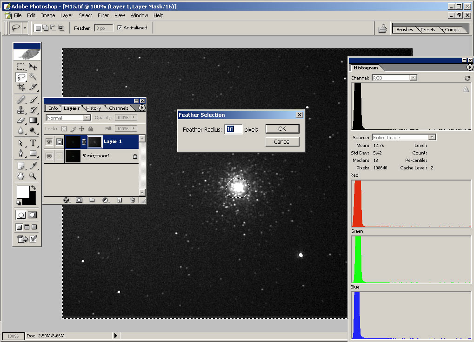Switch to the Channels tab
Image resolution: width=474 pixels, height=342 pixels.
(x=119, y=108)
